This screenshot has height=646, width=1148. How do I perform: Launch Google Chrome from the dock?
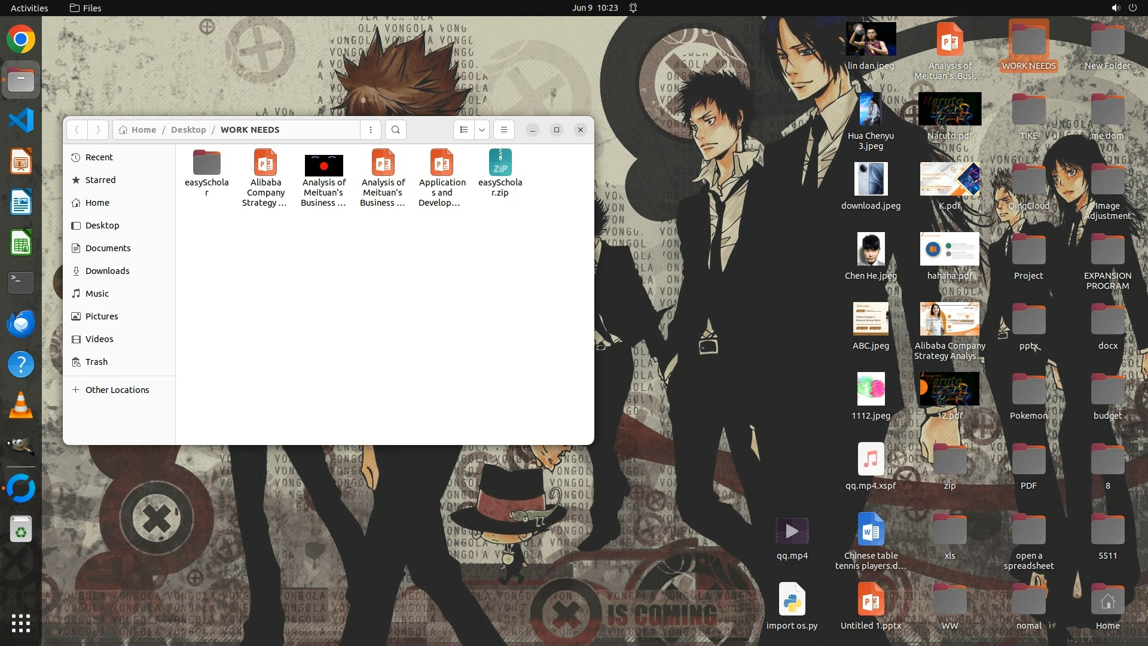point(21,39)
